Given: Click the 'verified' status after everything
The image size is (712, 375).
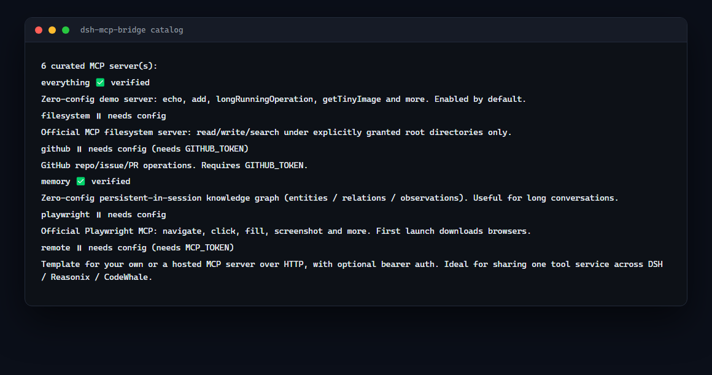Looking at the screenshot, I should coord(130,83).
